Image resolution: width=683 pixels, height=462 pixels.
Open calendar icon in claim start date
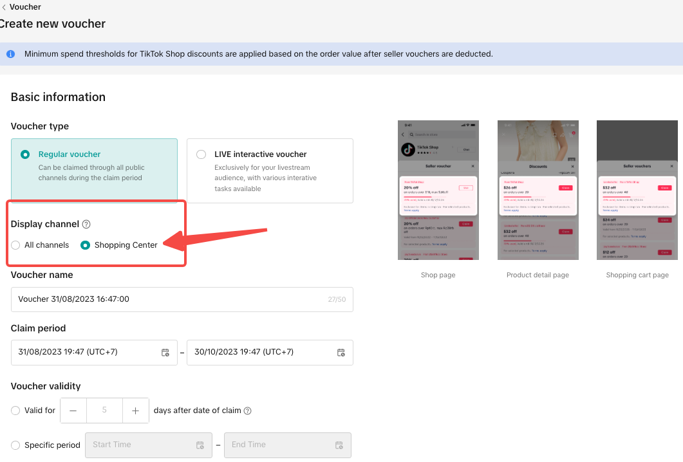point(165,353)
